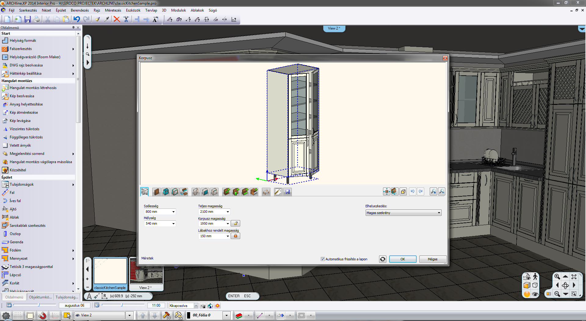Click the zoom in magnifier in Korpusz preview
Viewport: 586px width, 321px height.
tap(433, 191)
